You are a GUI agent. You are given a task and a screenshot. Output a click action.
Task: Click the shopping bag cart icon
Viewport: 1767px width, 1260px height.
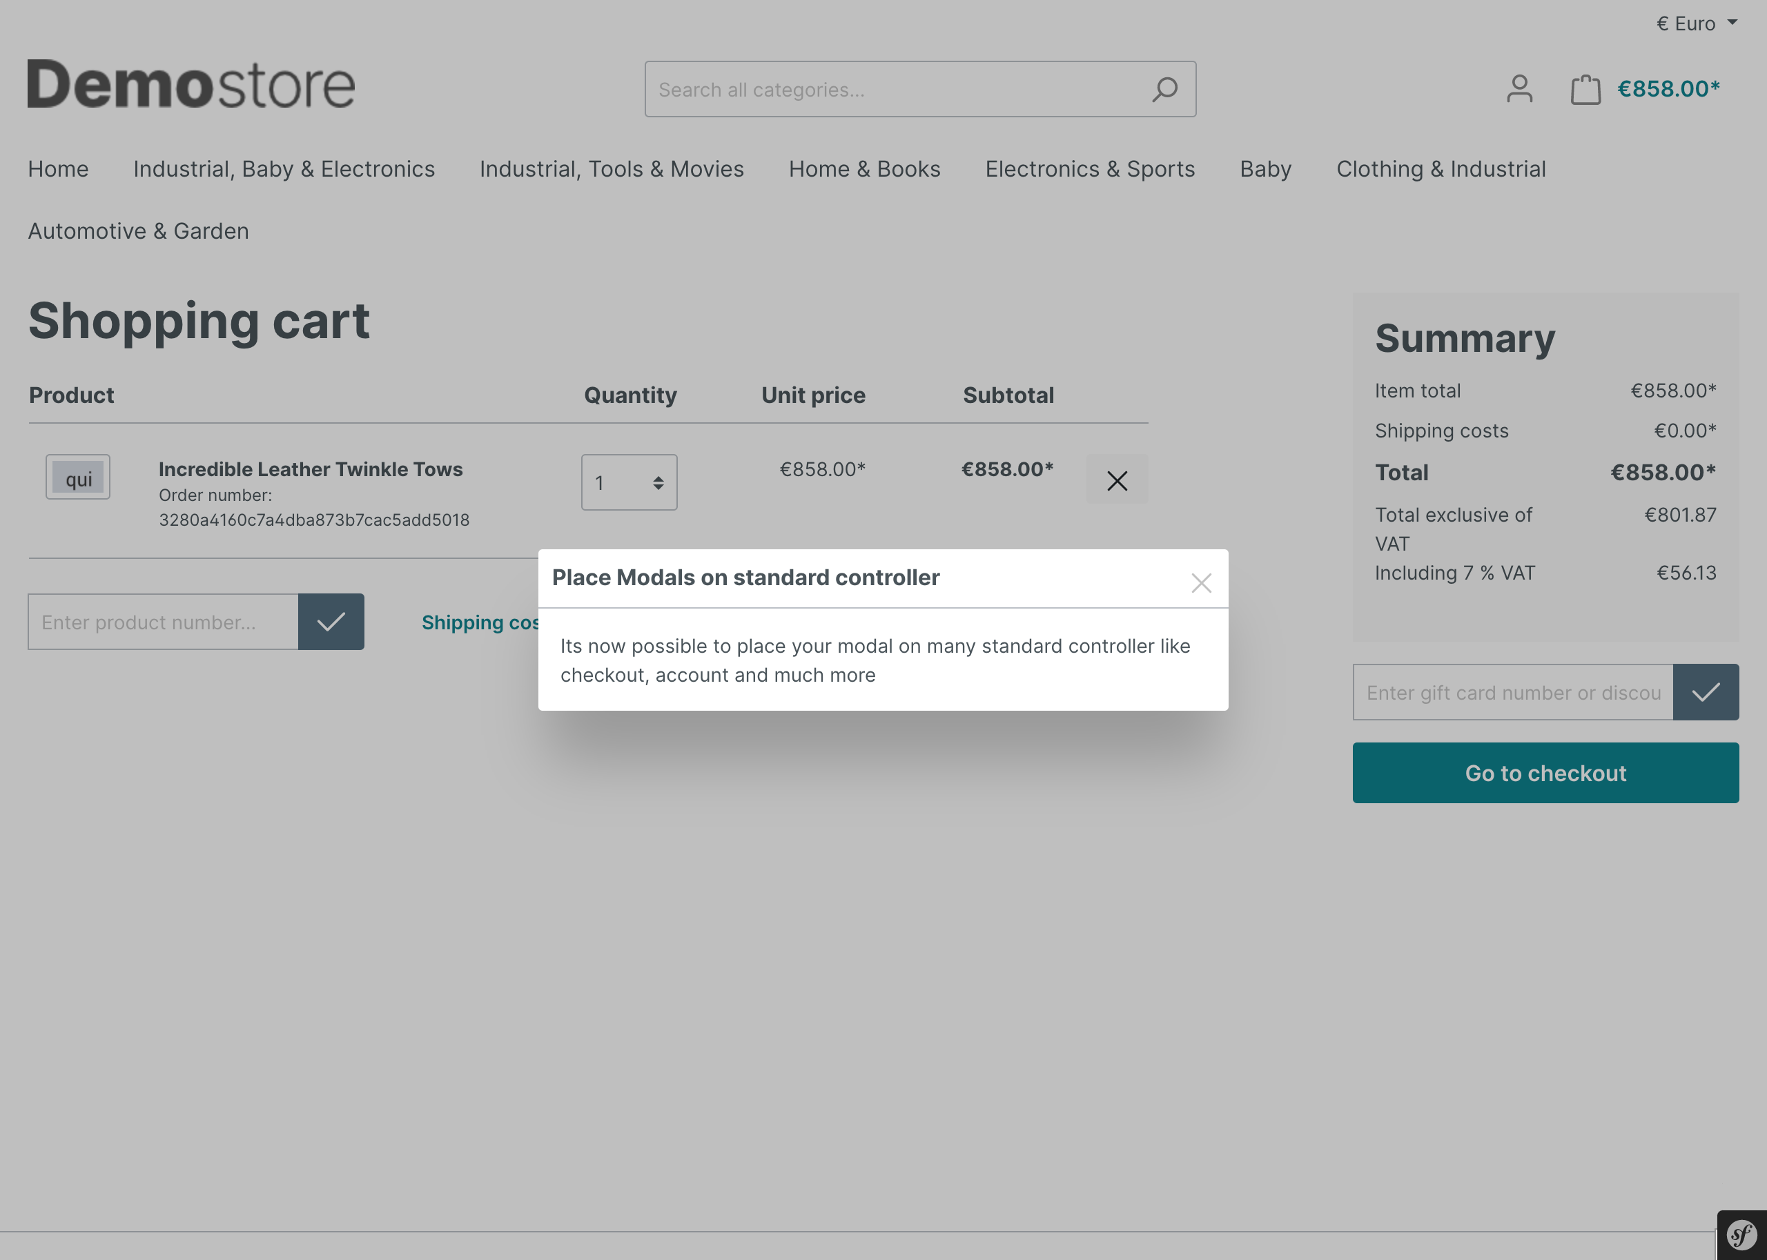1585,89
